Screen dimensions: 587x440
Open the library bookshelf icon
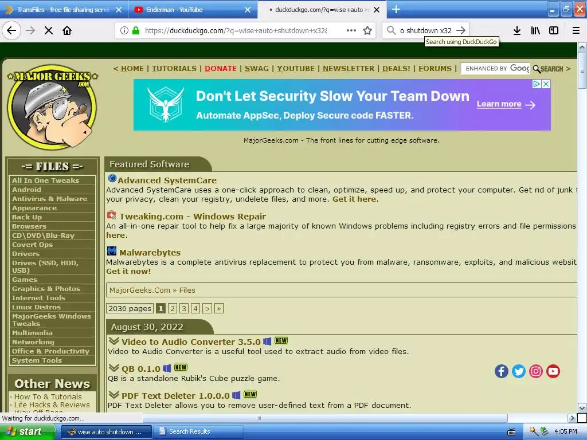pyautogui.click(x=535, y=30)
